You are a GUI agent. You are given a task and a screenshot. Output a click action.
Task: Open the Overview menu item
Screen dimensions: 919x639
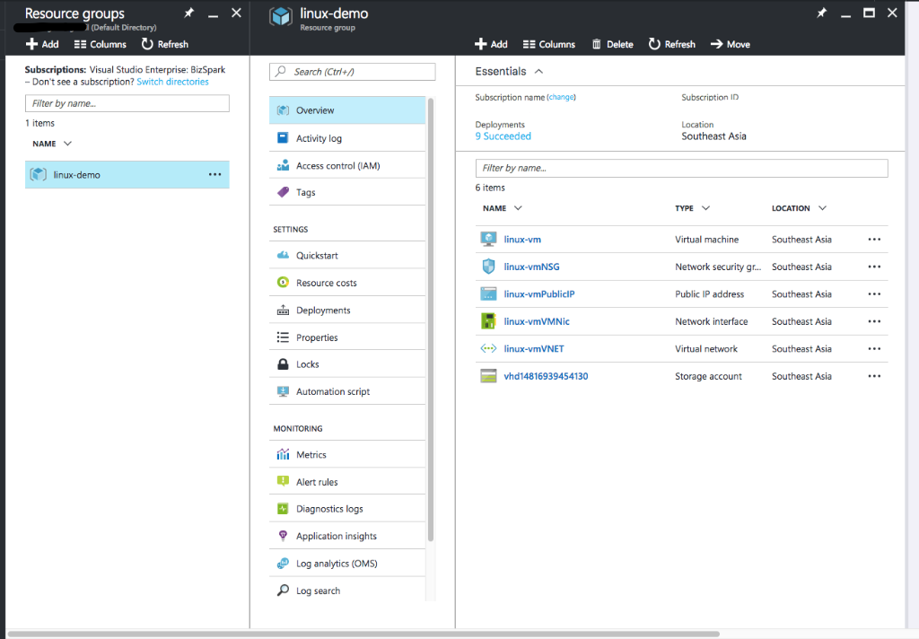(347, 110)
